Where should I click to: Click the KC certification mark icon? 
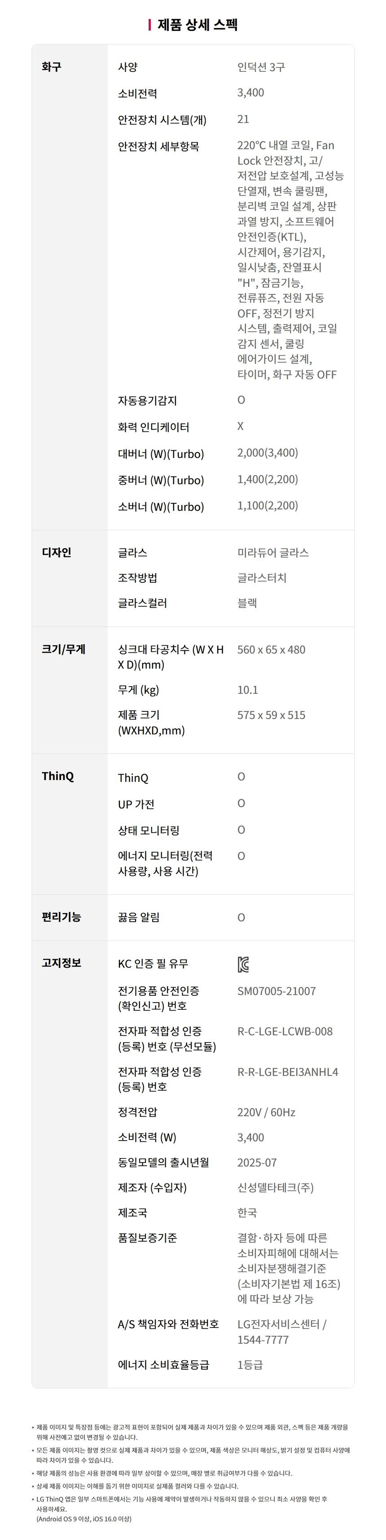coord(243,964)
